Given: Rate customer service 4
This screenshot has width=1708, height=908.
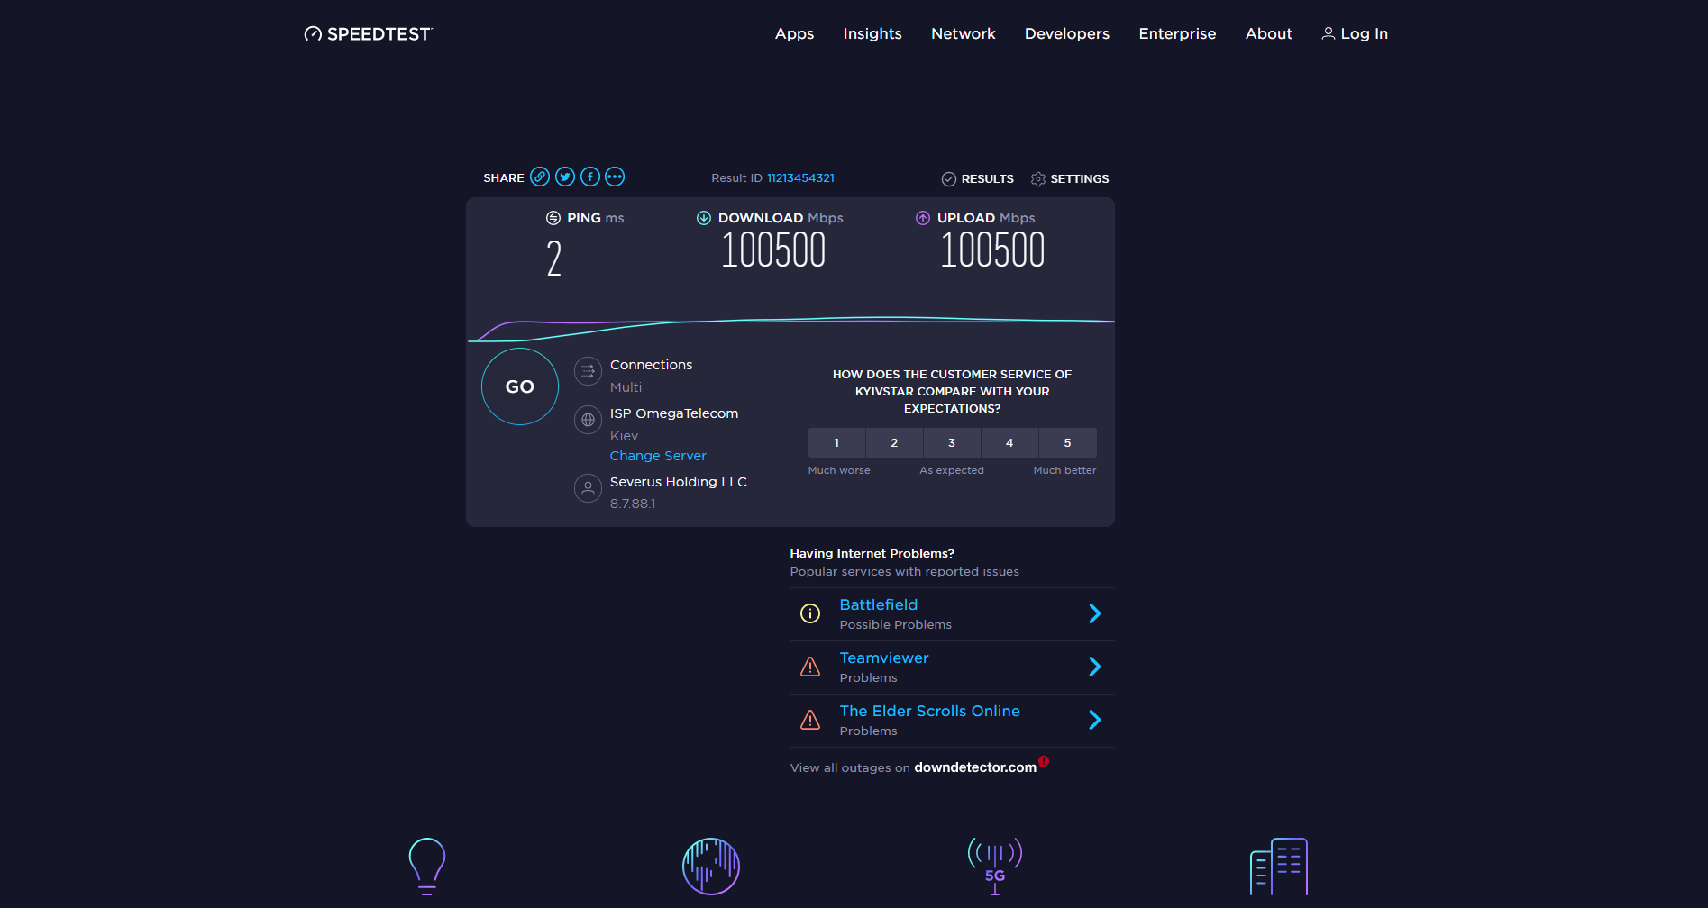Looking at the screenshot, I should 1009,443.
